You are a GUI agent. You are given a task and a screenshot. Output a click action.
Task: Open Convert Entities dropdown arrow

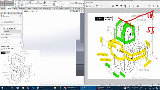coord(38,6)
